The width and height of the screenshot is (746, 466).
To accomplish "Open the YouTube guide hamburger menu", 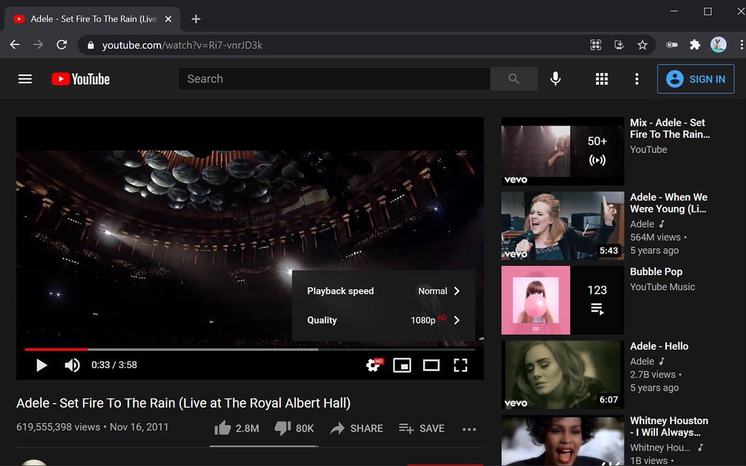I will (25, 79).
